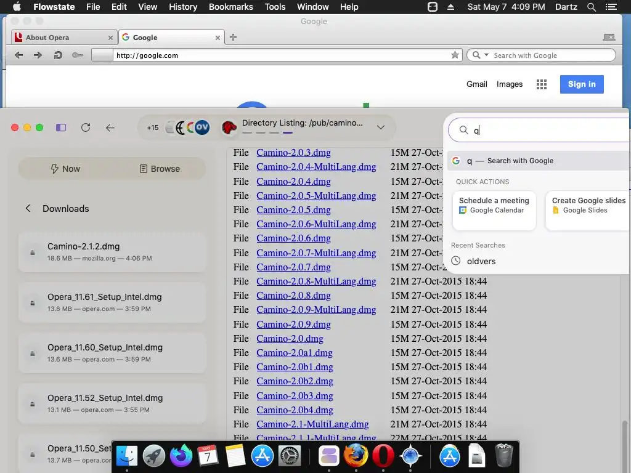The width and height of the screenshot is (631, 473).
Task: Click the file icon beside Opera_11.52_Setup_Intel.dmg
Action: pos(33,404)
